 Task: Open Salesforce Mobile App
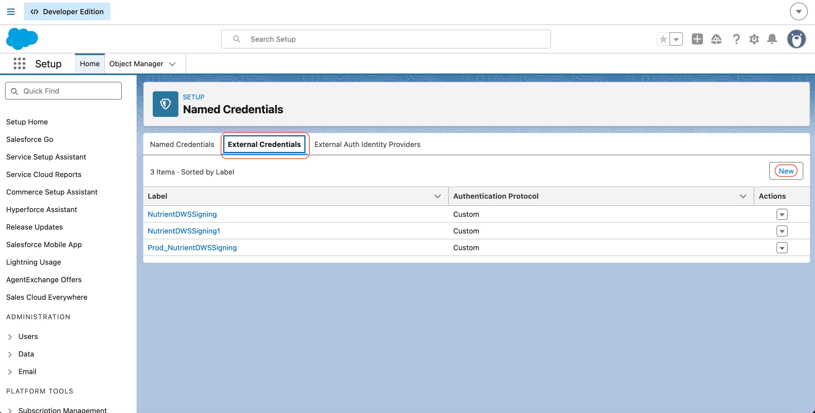pyautogui.click(x=44, y=245)
